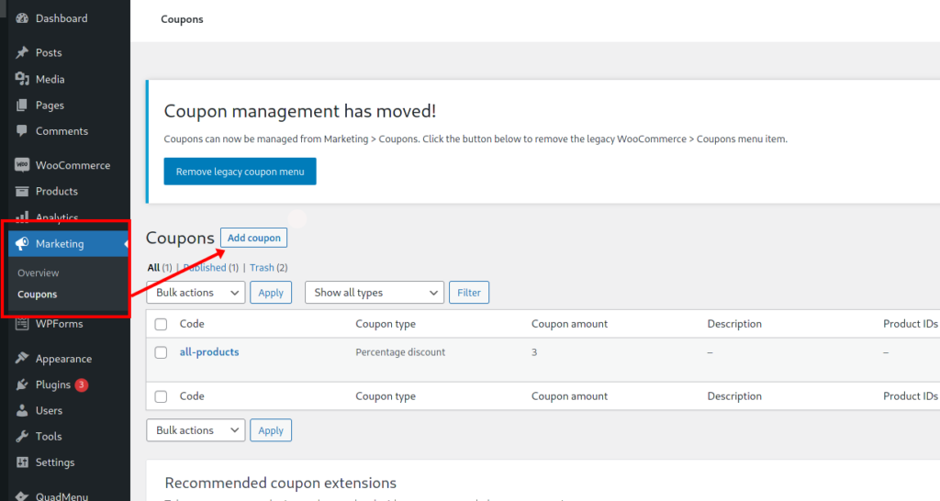Click the Marketing megaphone icon

tap(22, 243)
